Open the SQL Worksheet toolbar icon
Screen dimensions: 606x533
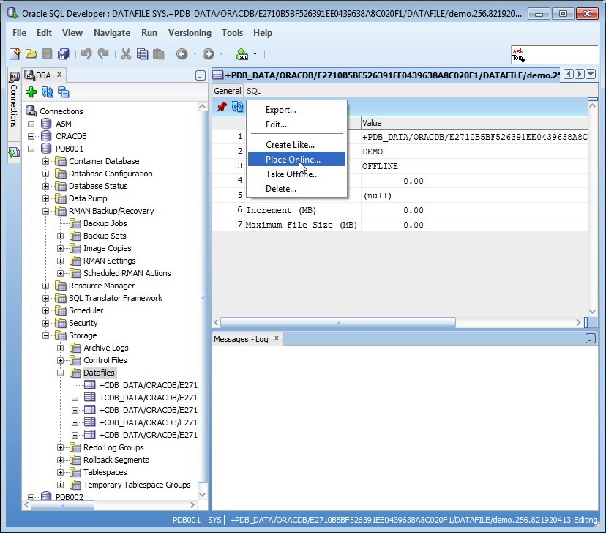[242, 53]
